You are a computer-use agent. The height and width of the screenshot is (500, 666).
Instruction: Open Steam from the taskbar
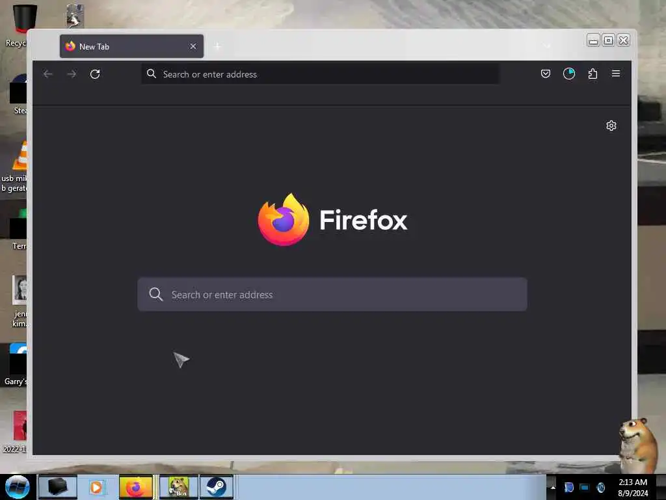pos(217,487)
